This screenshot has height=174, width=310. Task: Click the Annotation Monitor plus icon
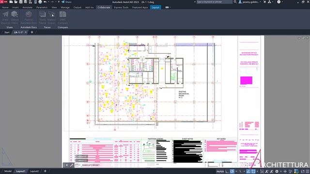[285, 172]
